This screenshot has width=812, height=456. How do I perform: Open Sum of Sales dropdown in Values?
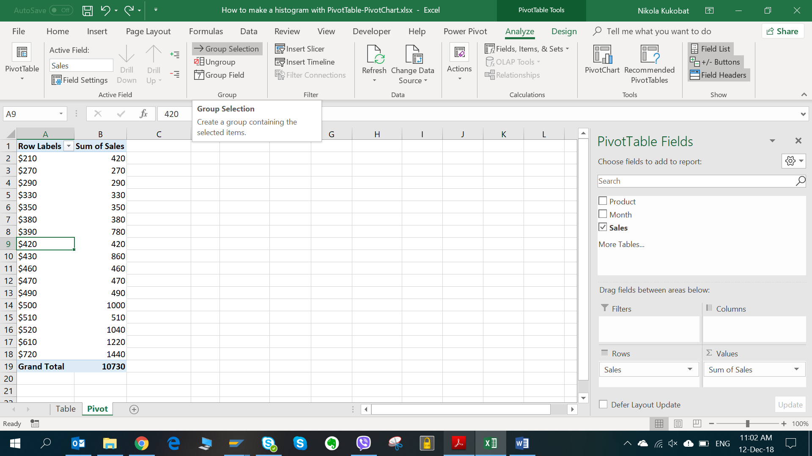[x=796, y=369]
